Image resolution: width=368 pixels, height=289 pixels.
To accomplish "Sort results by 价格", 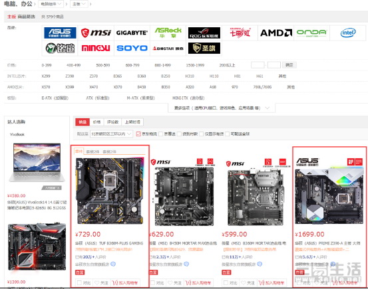I will [96, 122].
